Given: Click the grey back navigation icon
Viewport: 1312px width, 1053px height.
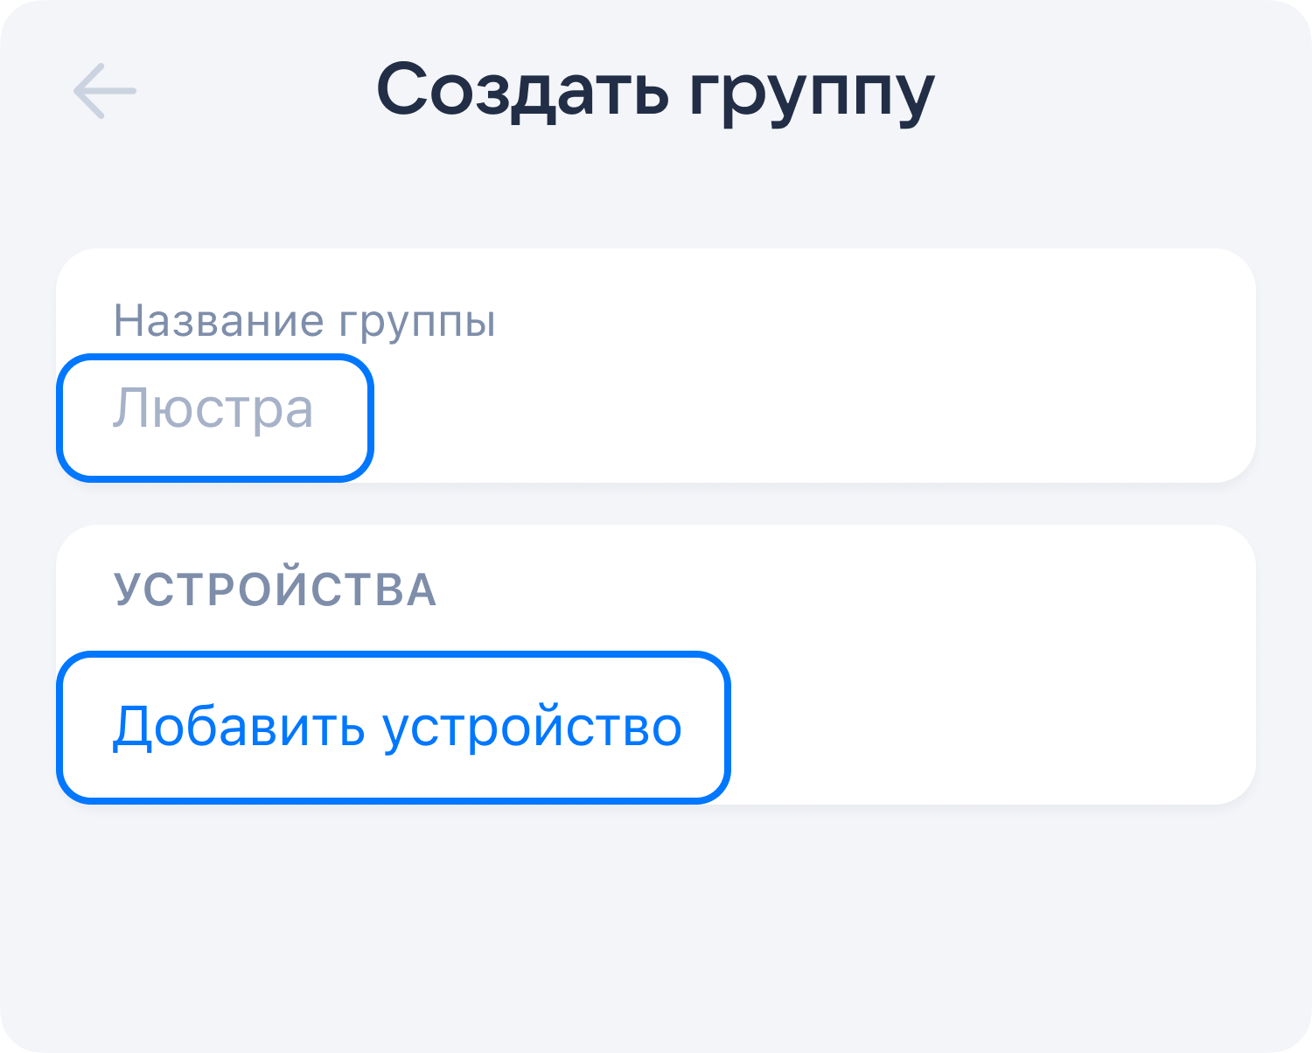Looking at the screenshot, I should pyautogui.click(x=105, y=91).
